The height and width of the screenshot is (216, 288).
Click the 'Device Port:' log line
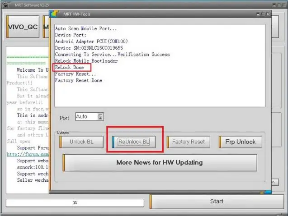pyautogui.click(x=71, y=35)
